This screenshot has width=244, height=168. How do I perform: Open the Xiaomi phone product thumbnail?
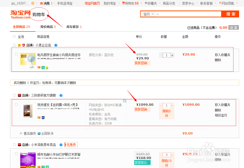[28, 111]
